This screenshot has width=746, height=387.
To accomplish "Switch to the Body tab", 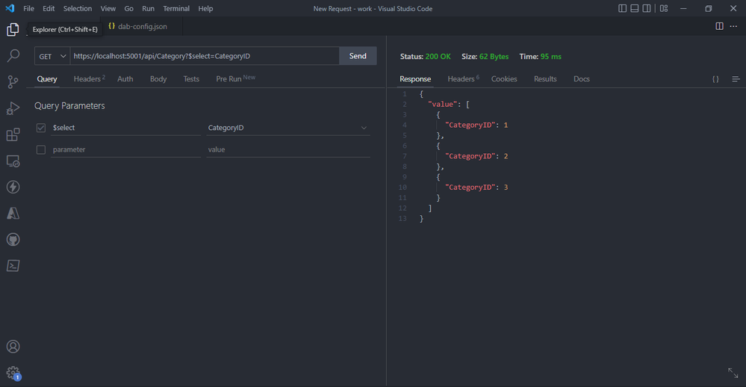I will coord(158,79).
